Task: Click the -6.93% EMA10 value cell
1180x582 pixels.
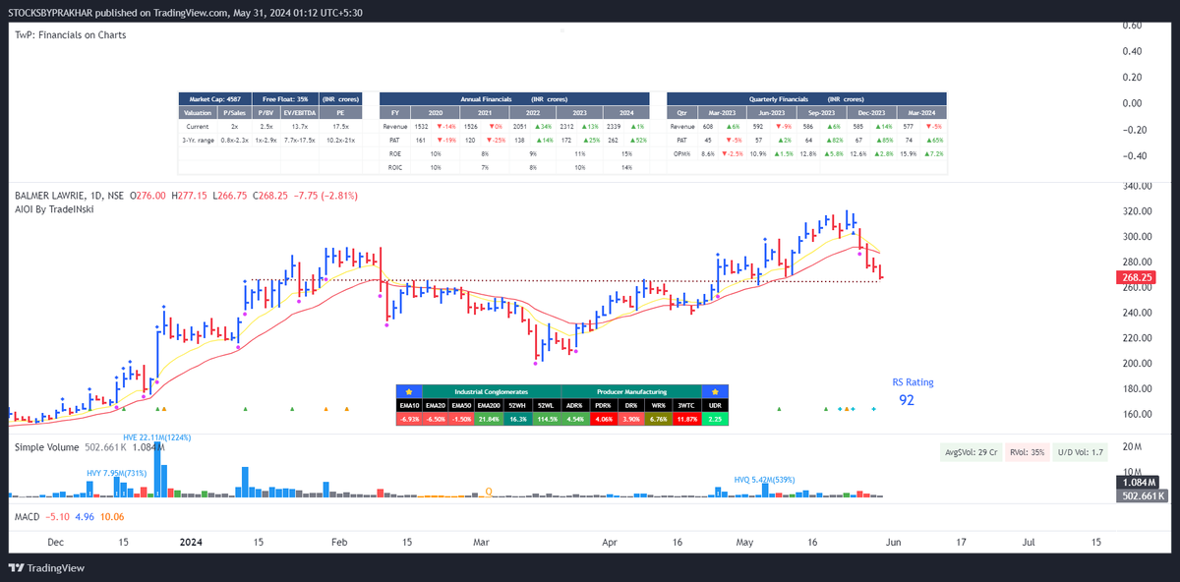Action: [409, 418]
